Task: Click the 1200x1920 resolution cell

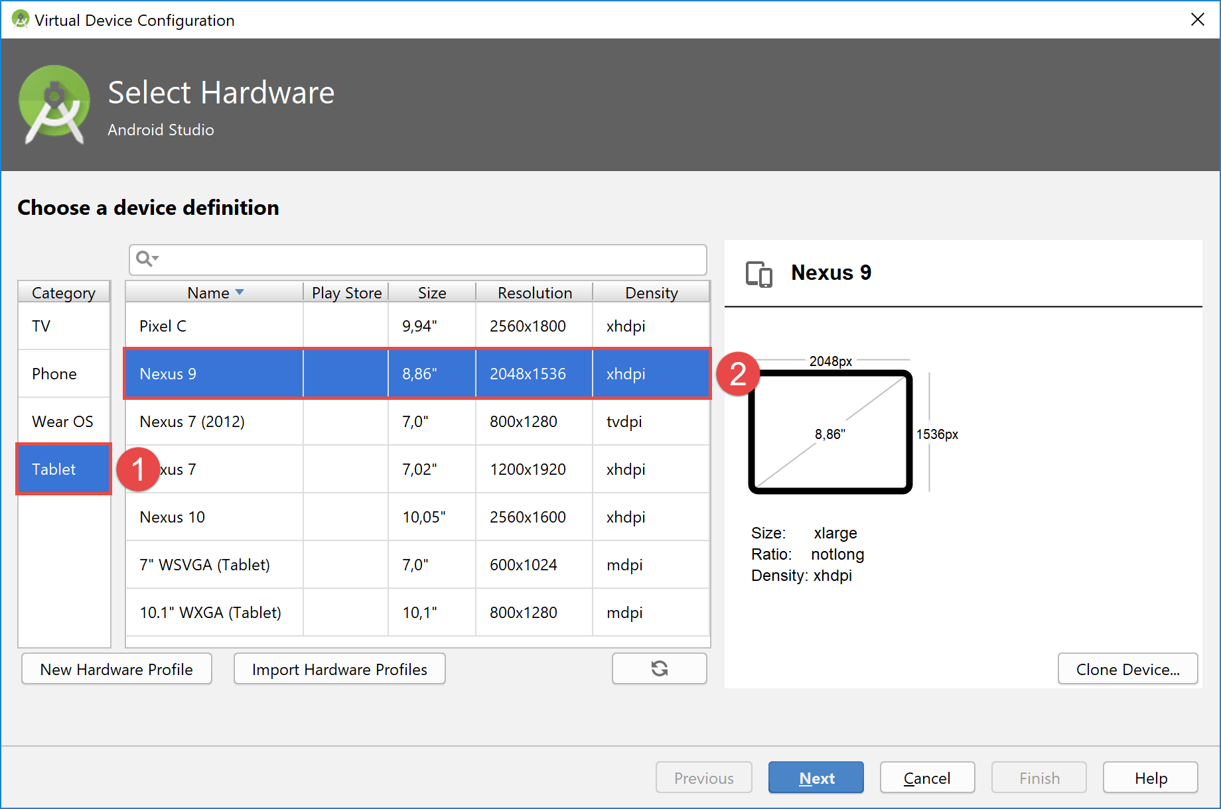Action: pos(534,469)
